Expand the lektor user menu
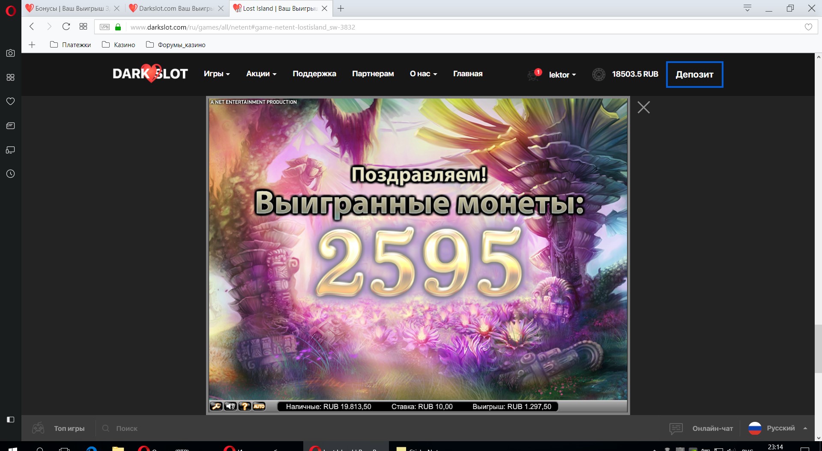 tap(562, 75)
